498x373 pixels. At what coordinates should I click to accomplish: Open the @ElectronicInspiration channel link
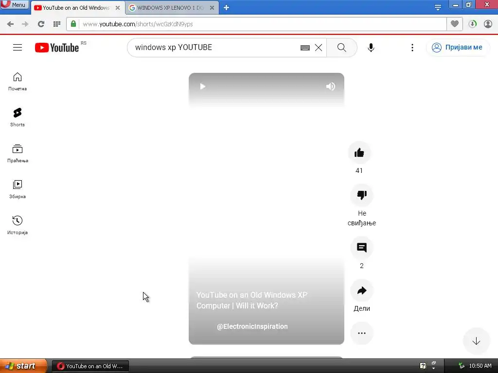(252, 326)
